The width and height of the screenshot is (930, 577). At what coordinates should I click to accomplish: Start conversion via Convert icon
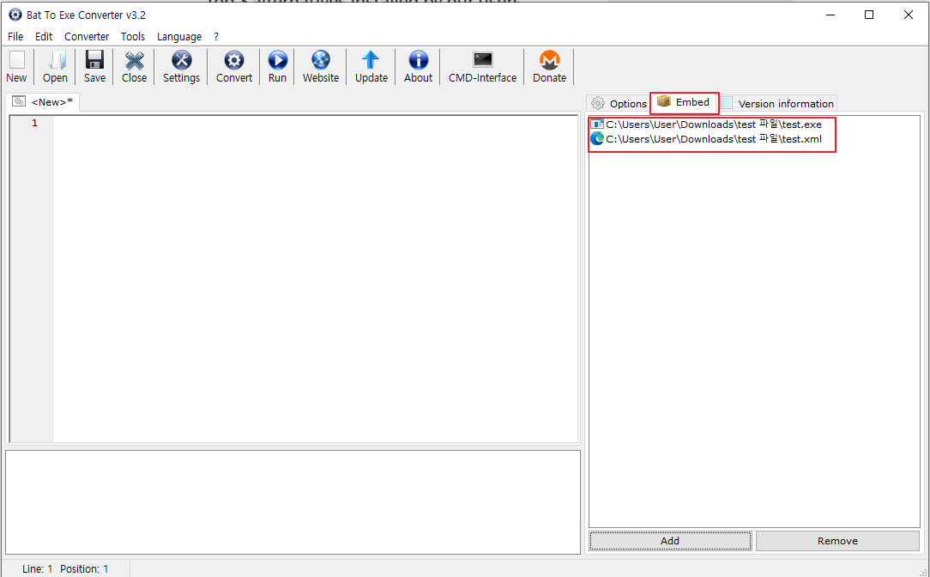tap(233, 60)
